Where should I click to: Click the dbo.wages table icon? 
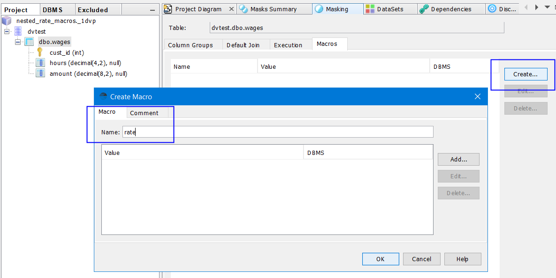[x=29, y=42]
